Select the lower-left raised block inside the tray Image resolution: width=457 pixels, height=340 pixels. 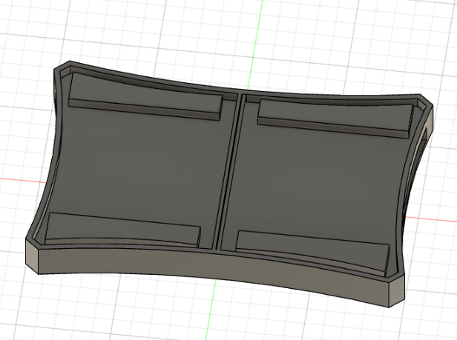122,229
